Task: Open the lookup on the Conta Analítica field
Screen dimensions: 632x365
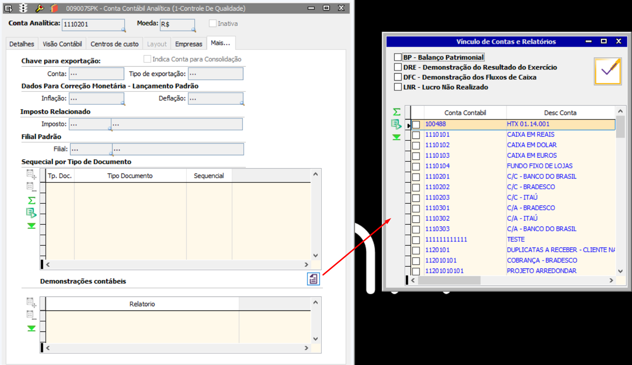Action: click(x=123, y=29)
